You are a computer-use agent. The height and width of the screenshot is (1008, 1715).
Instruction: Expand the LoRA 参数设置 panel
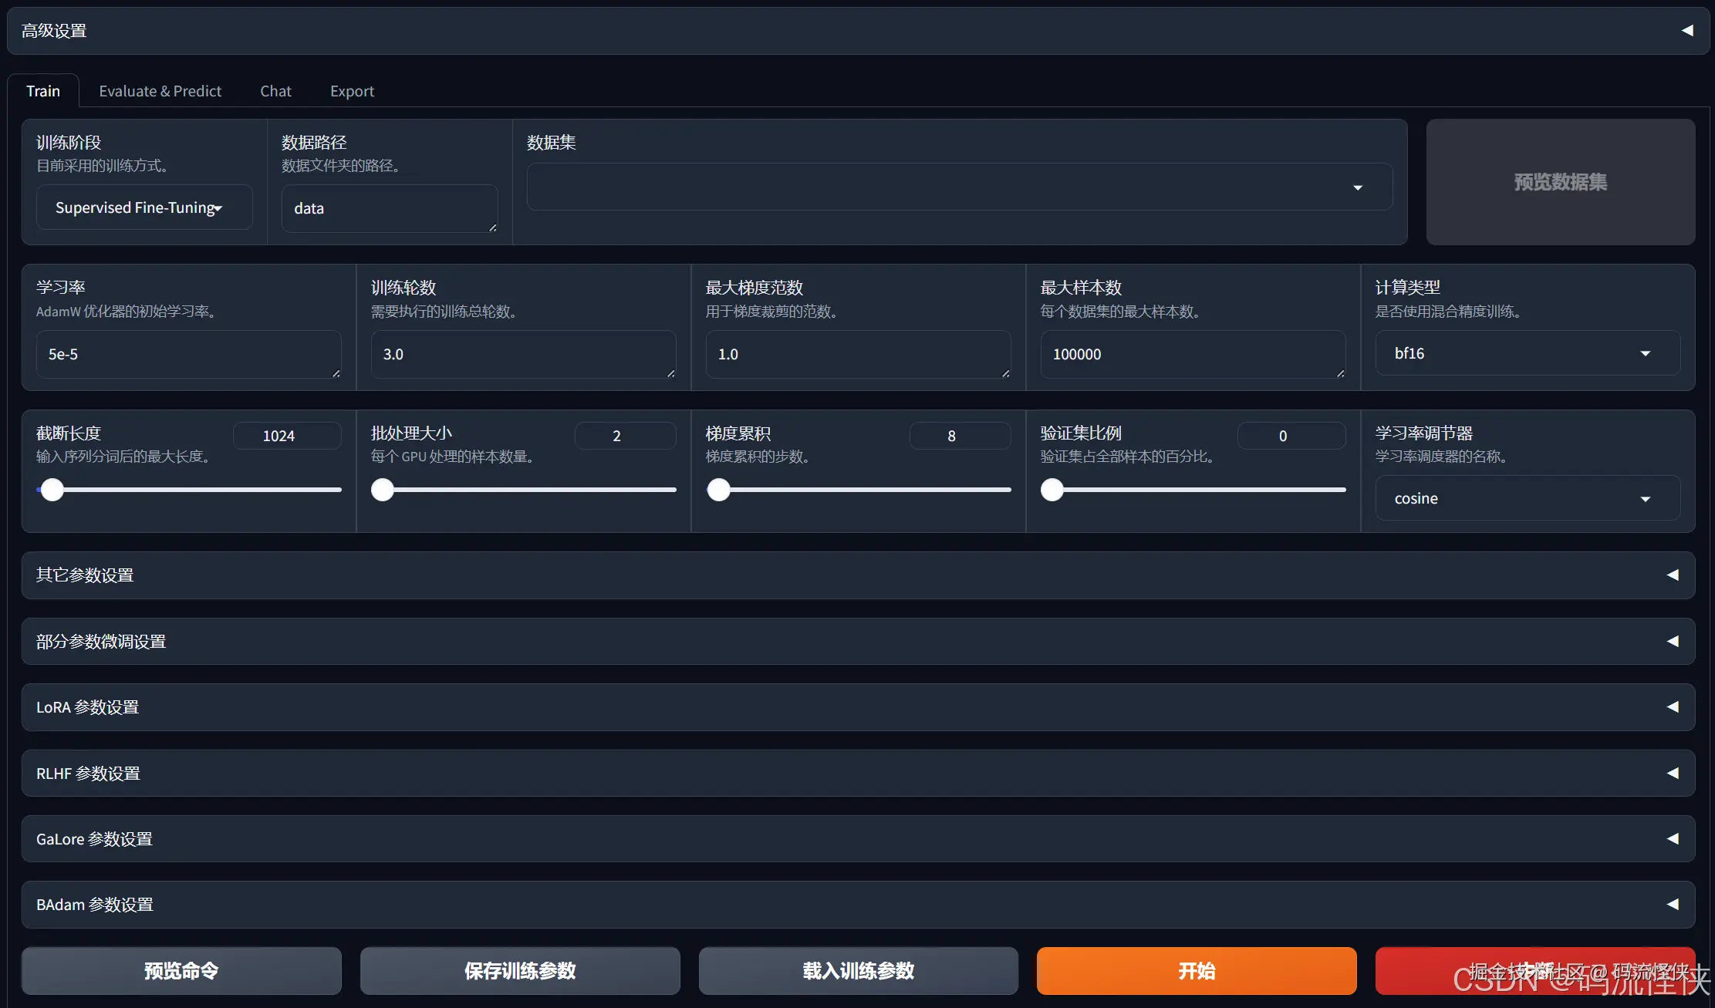1672,707
